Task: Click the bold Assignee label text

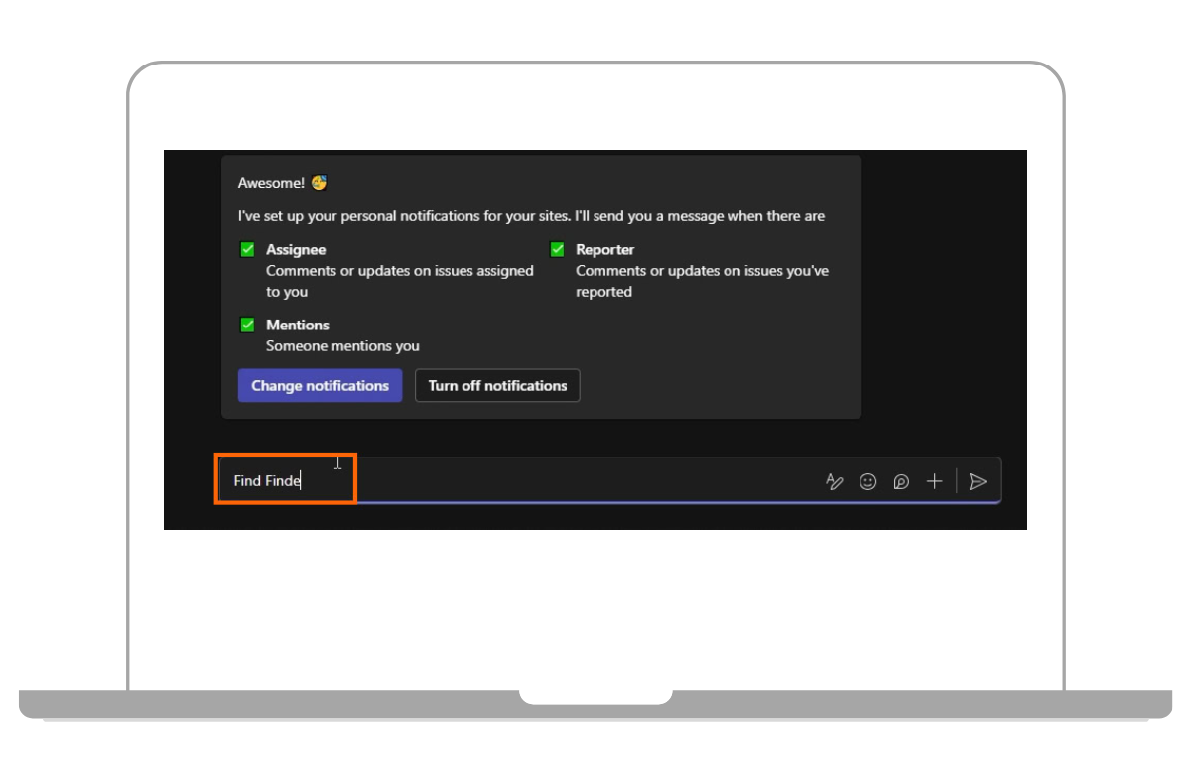Action: pyautogui.click(x=296, y=250)
